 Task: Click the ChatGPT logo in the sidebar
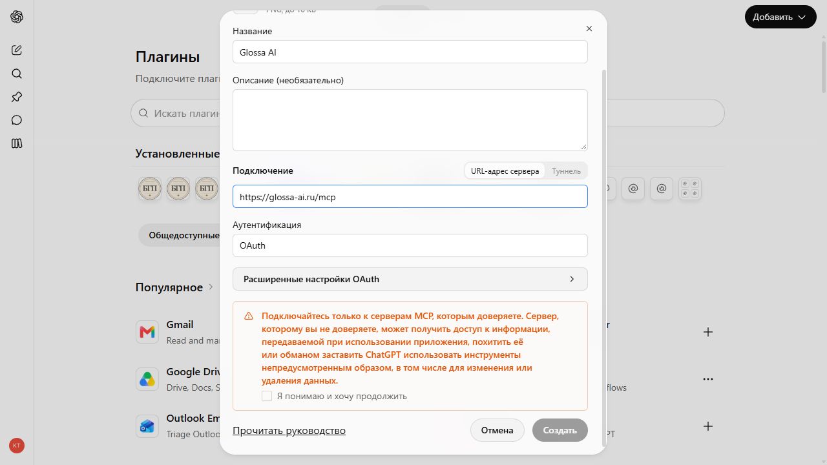click(x=17, y=17)
